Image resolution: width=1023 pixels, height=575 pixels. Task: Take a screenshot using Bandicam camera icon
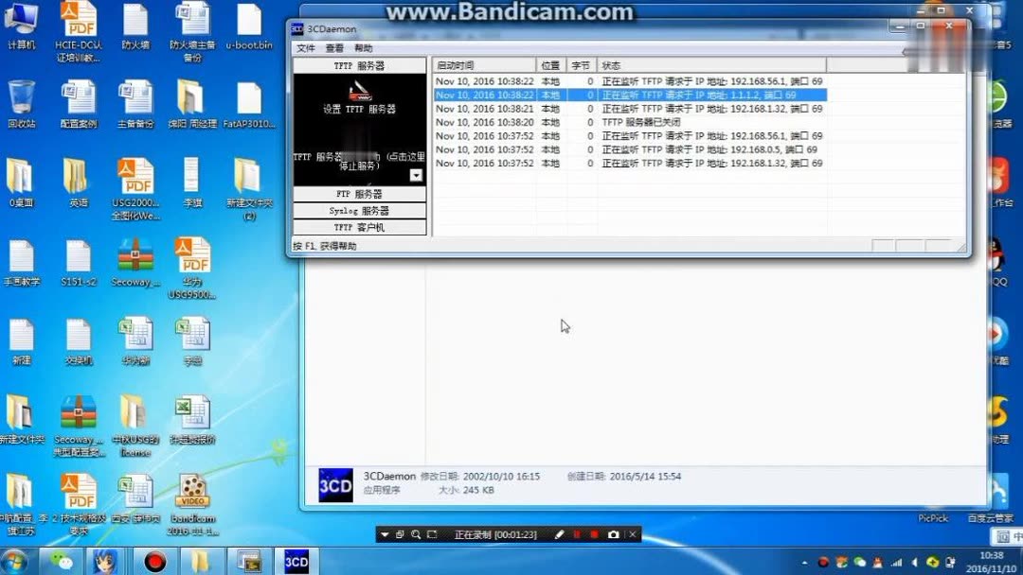click(612, 534)
